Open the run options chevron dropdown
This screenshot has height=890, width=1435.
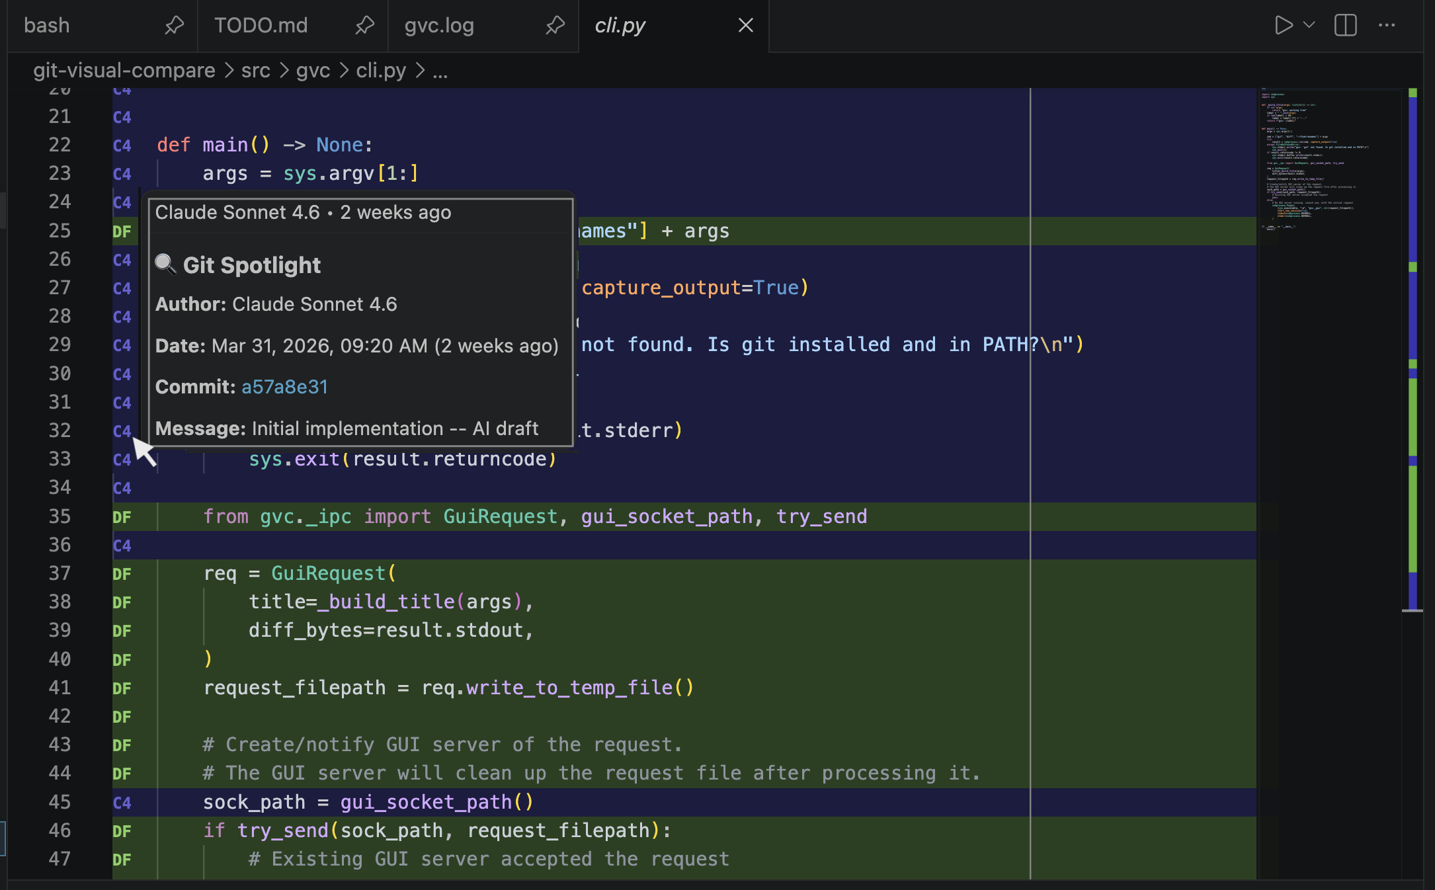1309,25
